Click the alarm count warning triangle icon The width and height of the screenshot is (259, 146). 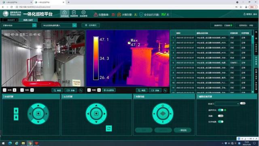(96, 15)
